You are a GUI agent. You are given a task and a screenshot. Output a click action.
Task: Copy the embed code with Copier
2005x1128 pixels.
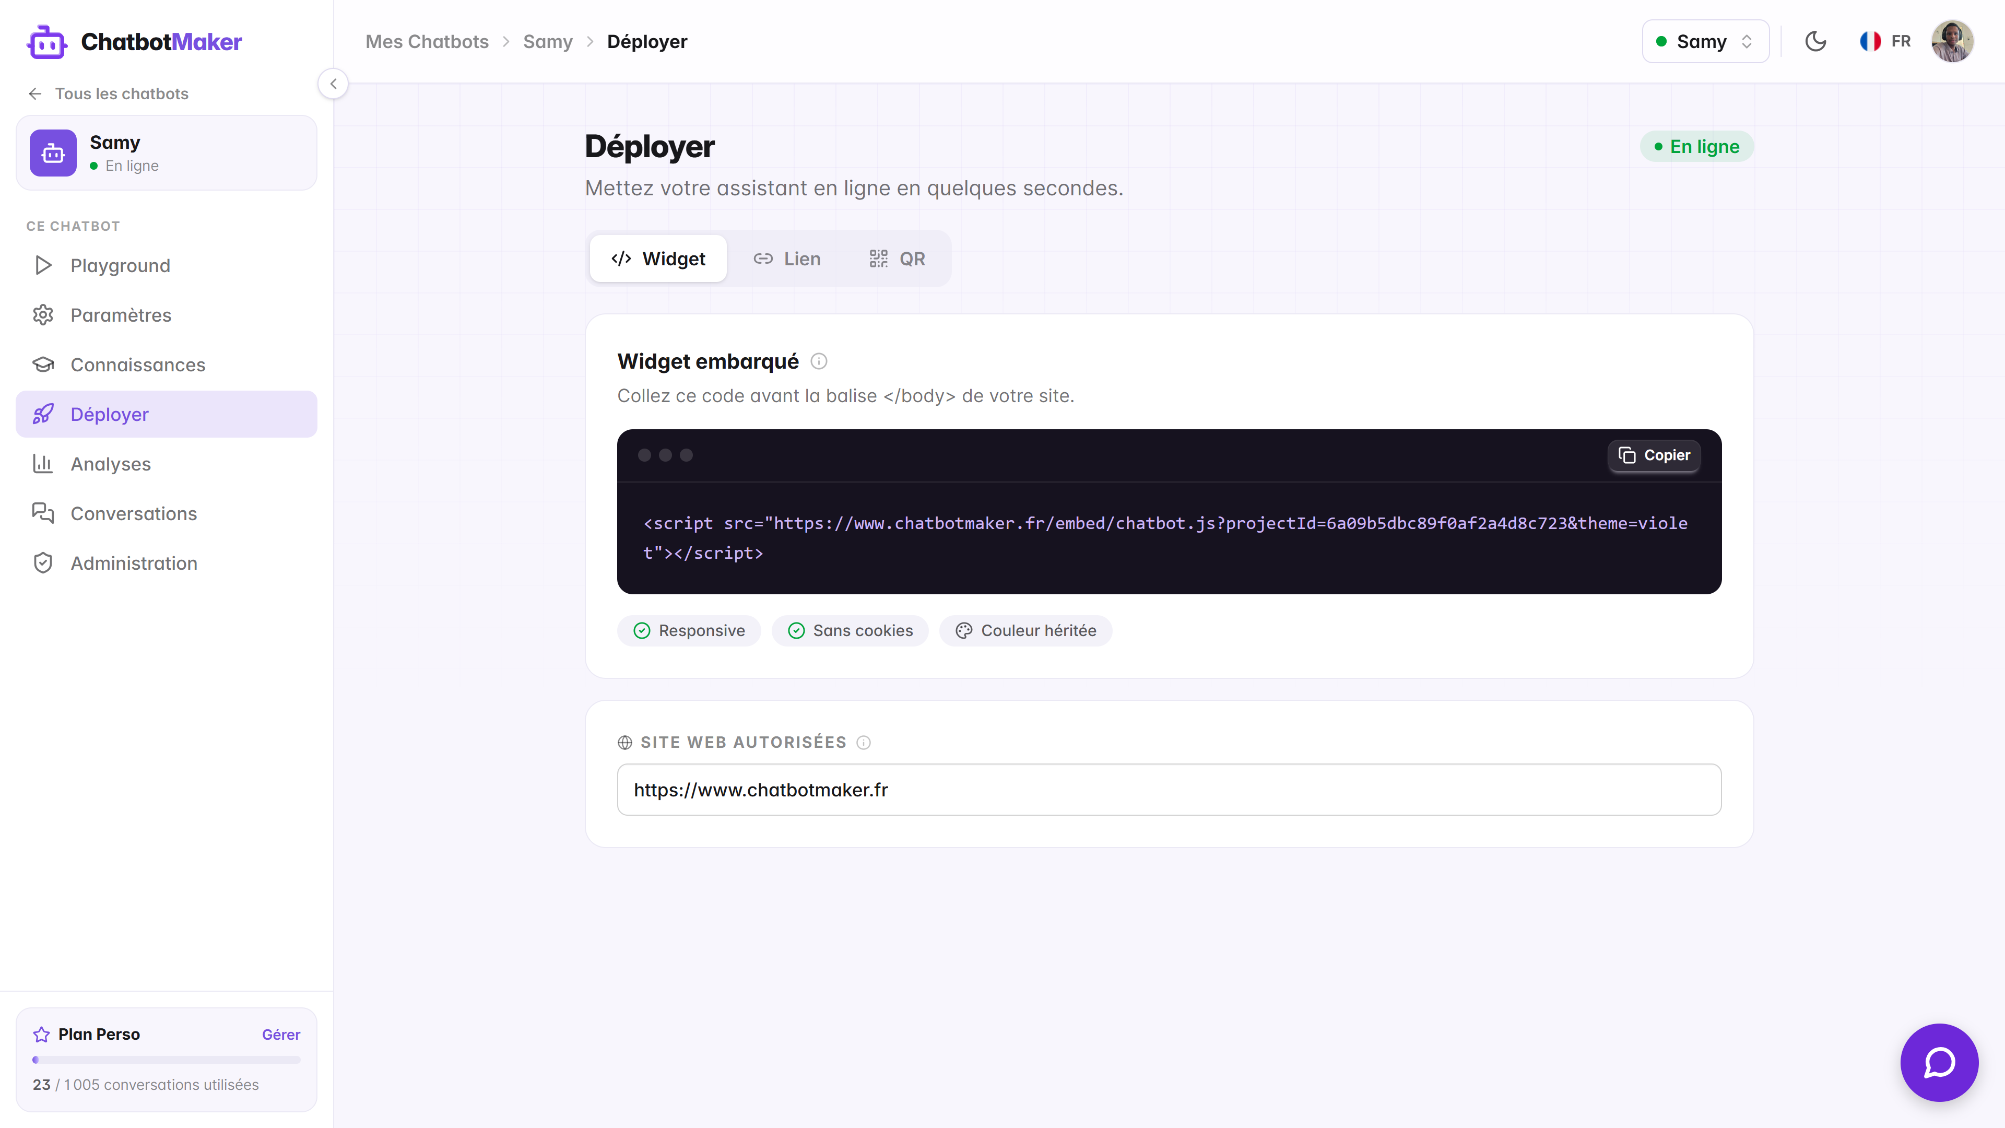click(1654, 455)
